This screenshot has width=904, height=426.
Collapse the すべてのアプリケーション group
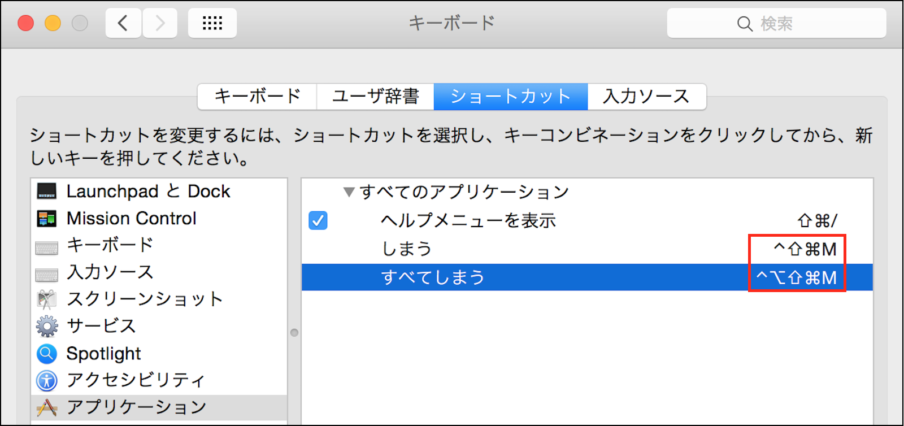349,193
